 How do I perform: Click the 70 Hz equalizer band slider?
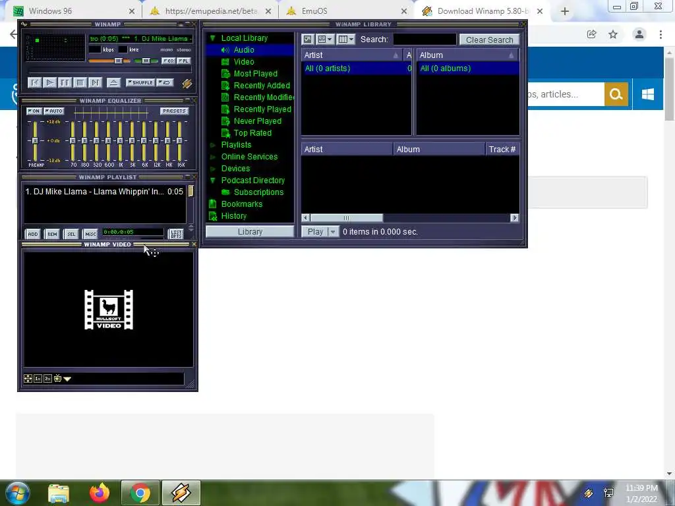73,141
